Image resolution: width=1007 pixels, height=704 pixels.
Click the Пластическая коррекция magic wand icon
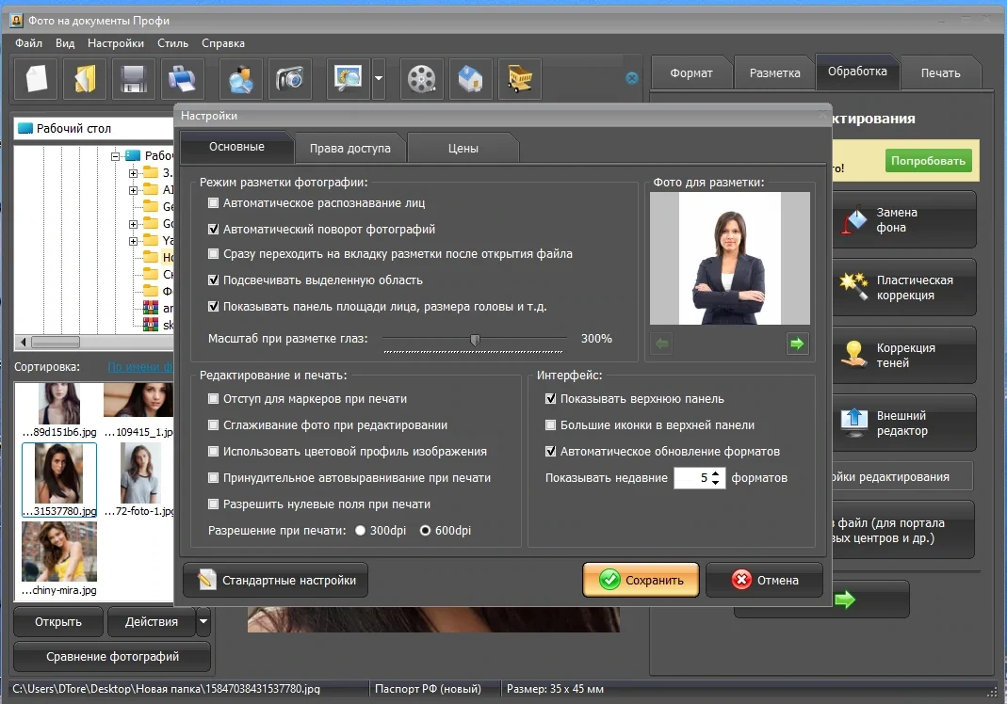(854, 286)
